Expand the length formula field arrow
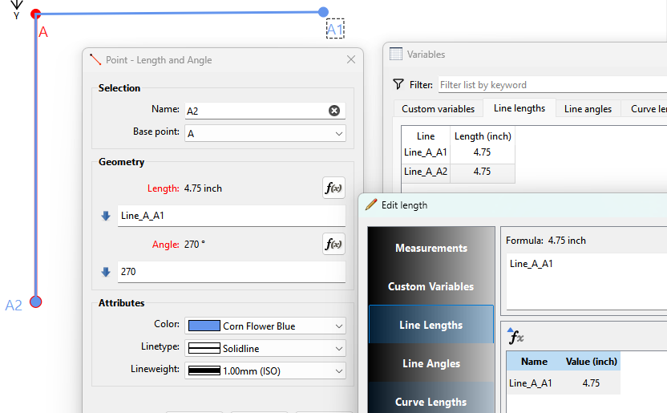This screenshot has height=413, width=667. pyautogui.click(x=106, y=216)
